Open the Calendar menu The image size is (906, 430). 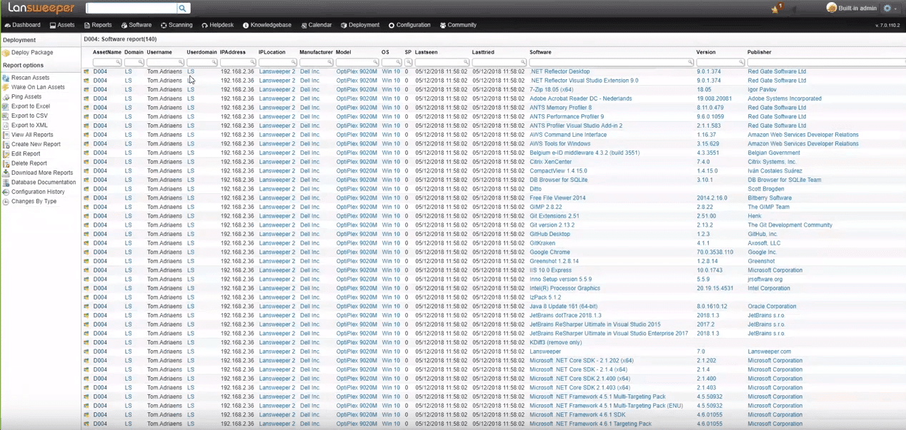(317, 25)
